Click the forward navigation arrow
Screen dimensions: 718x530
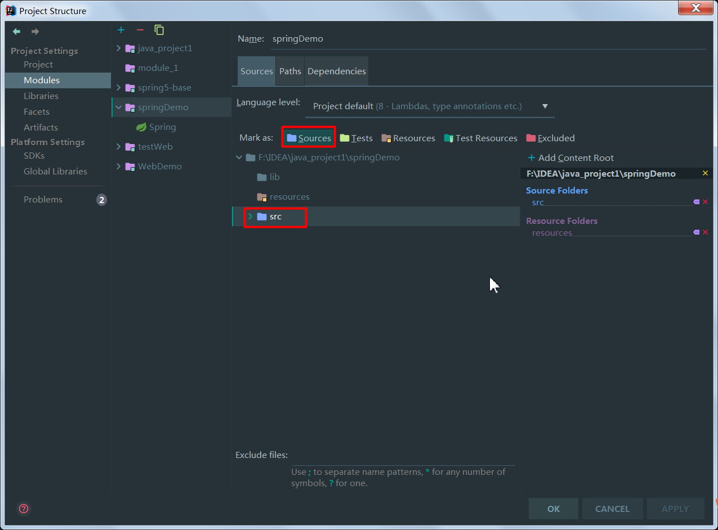(35, 32)
